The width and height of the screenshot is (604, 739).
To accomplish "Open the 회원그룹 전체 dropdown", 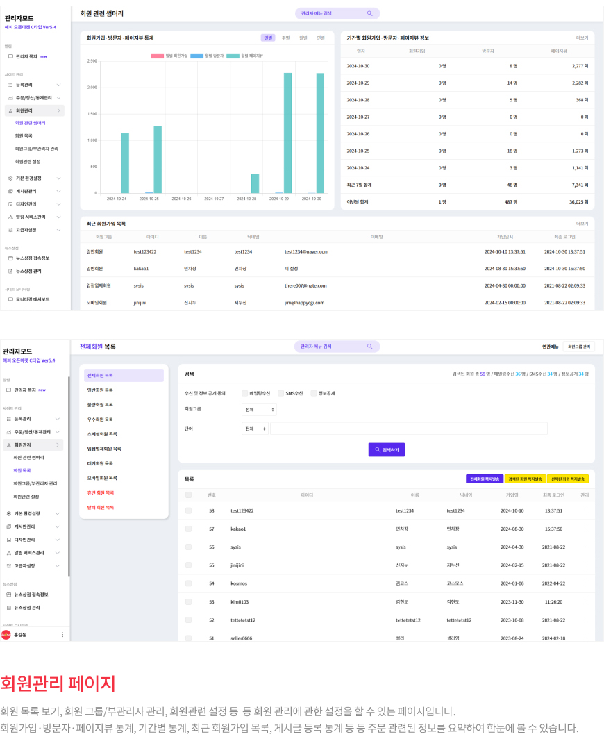I will tap(259, 410).
